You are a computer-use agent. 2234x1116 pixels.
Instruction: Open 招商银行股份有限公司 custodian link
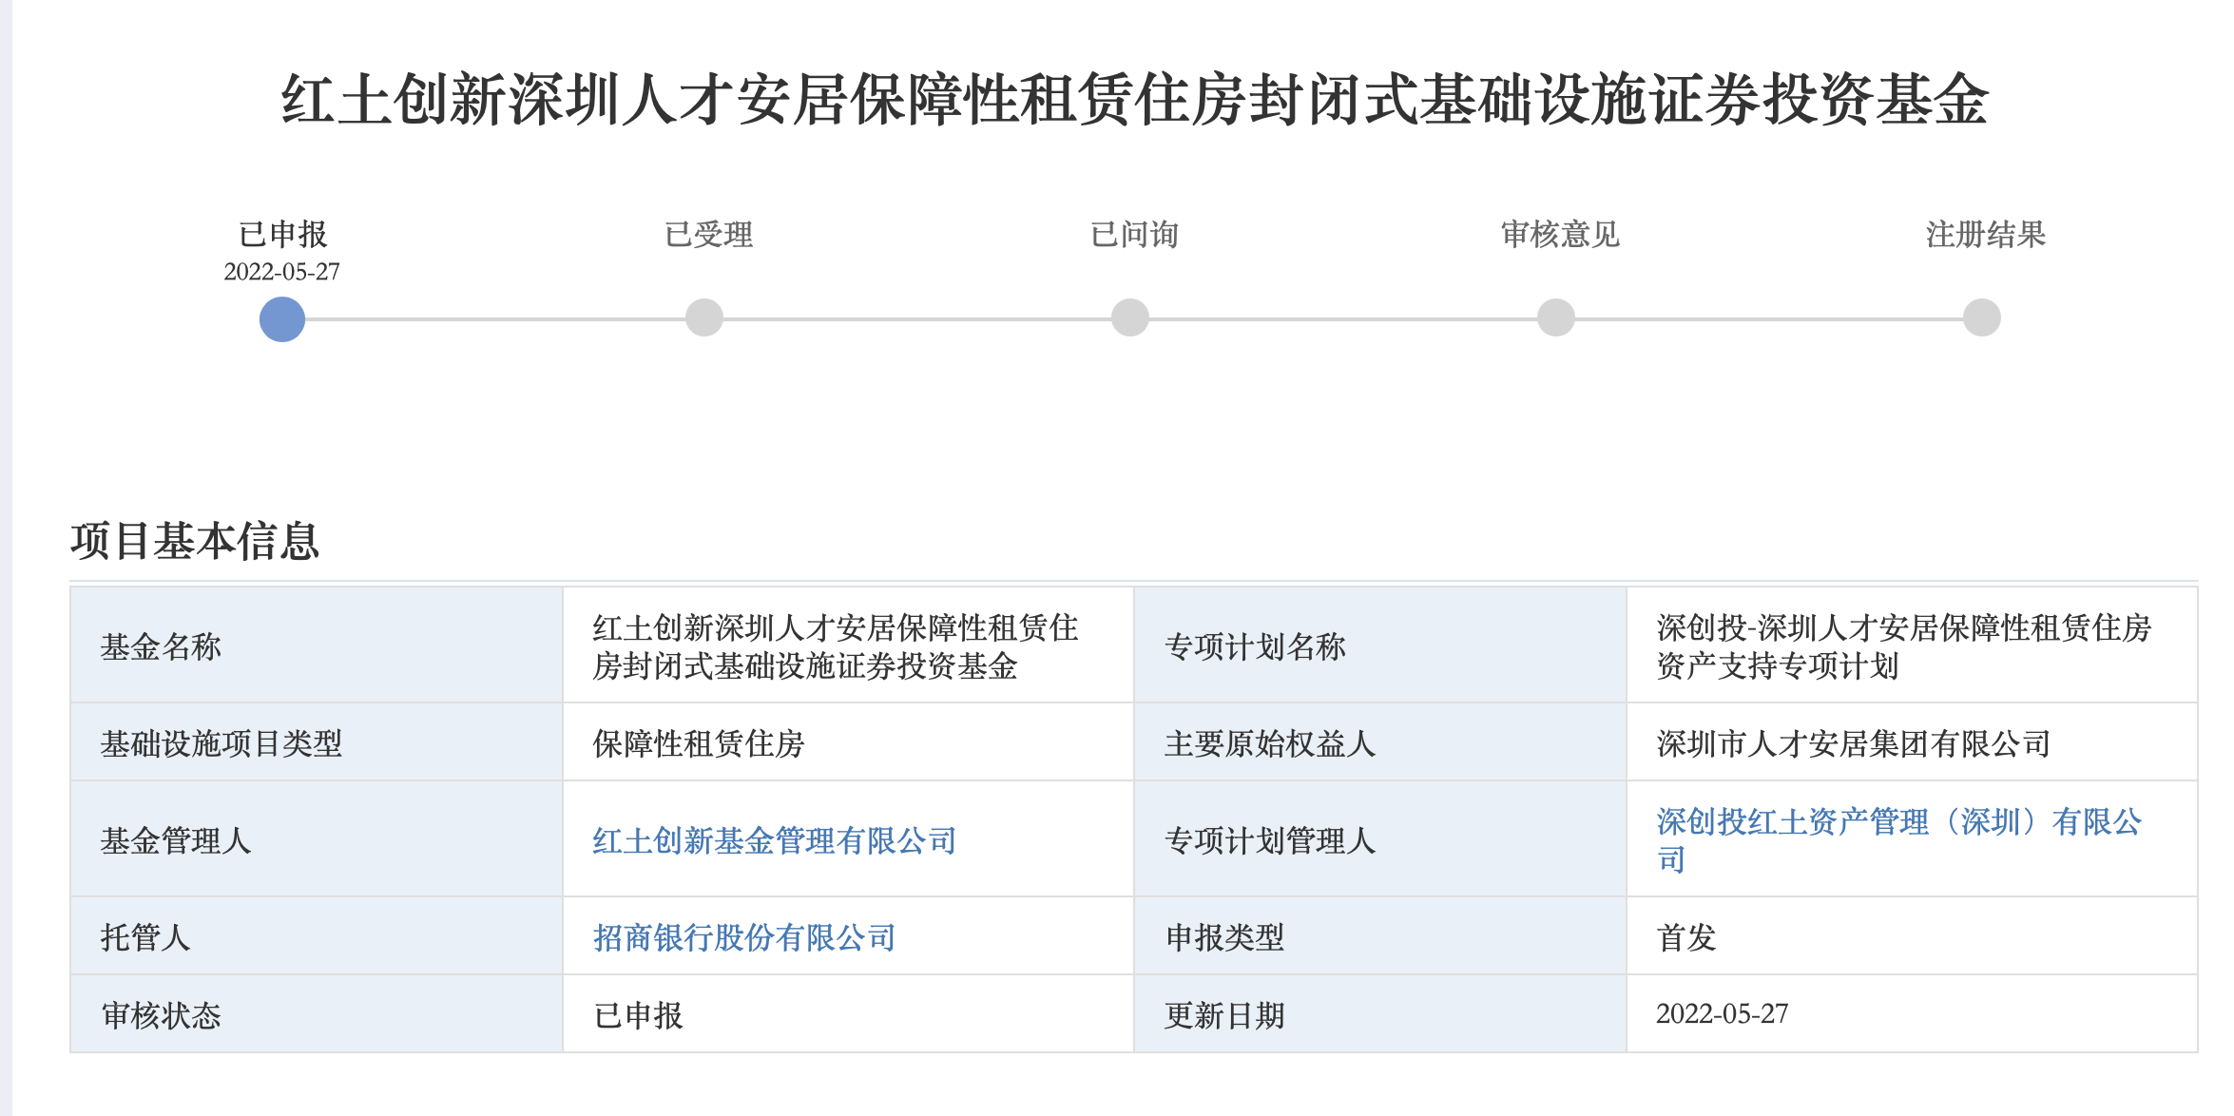click(744, 937)
